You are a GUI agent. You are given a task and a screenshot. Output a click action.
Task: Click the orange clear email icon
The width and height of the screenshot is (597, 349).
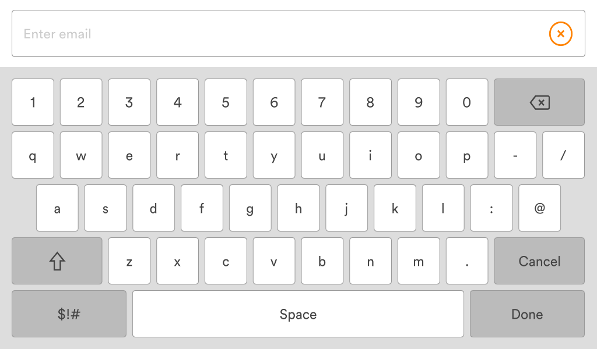point(560,34)
